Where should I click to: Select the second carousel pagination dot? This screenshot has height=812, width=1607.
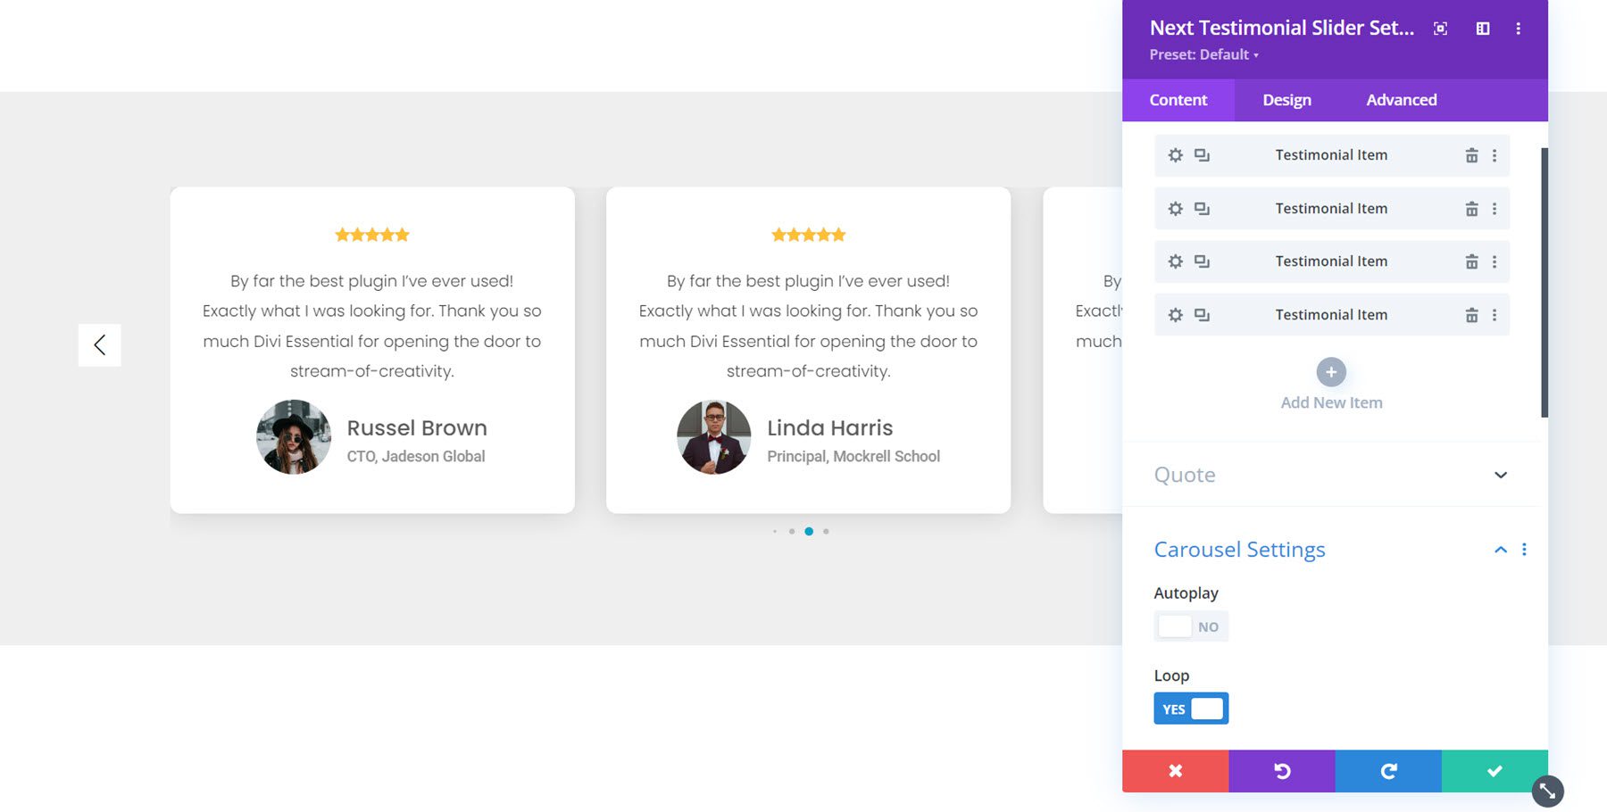click(x=792, y=532)
